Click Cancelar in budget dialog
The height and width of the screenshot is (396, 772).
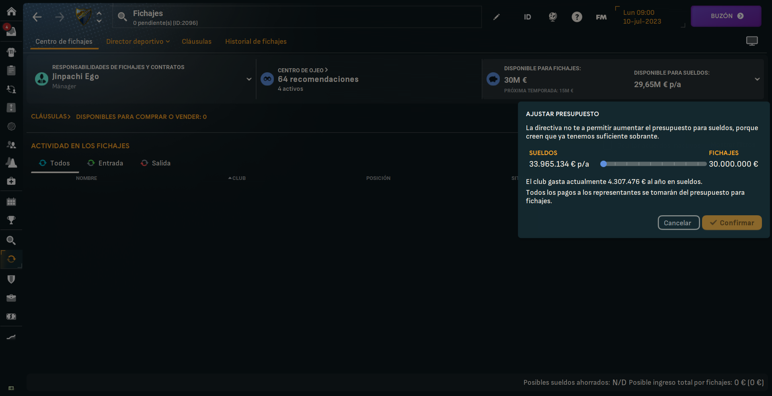[x=678, y=223]
